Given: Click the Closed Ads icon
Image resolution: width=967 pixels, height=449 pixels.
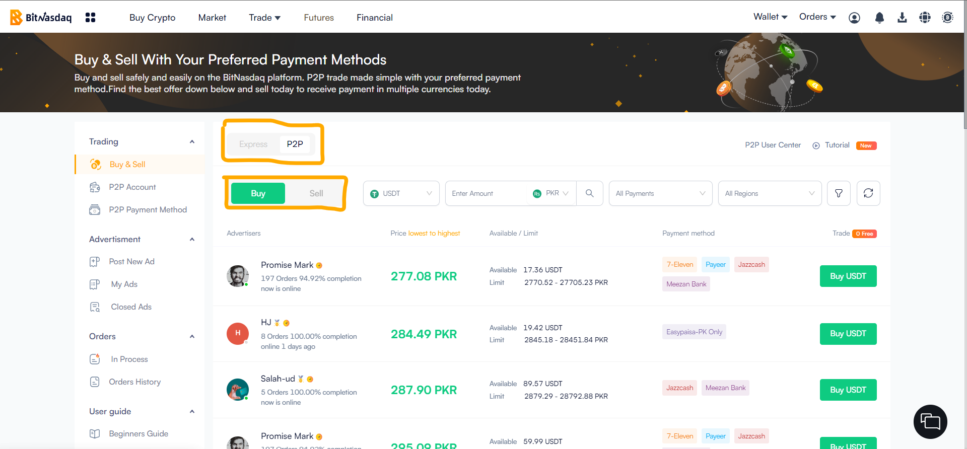Looking at the screenshot, I should [x=95, y=307].
